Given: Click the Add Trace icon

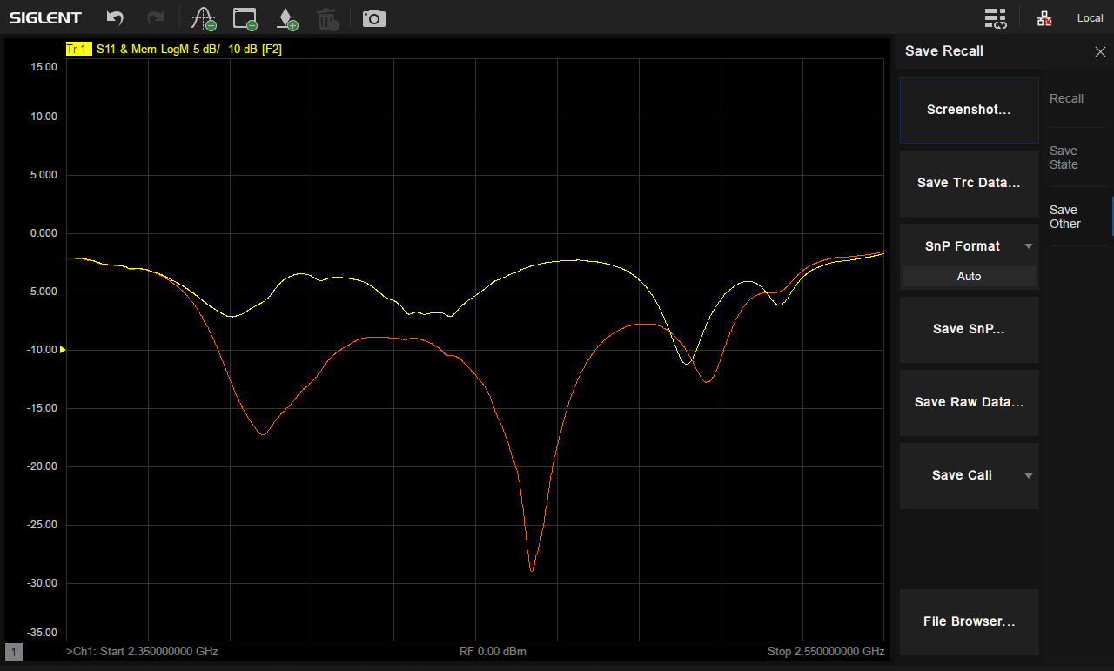Looking at the screenshot, I should point(204,18).
